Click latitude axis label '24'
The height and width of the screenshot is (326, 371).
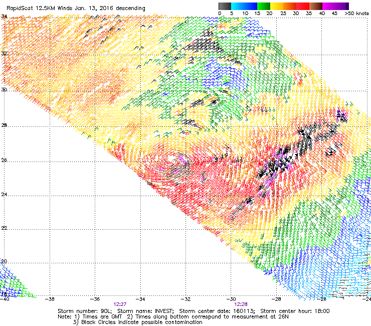pos(4,195)
